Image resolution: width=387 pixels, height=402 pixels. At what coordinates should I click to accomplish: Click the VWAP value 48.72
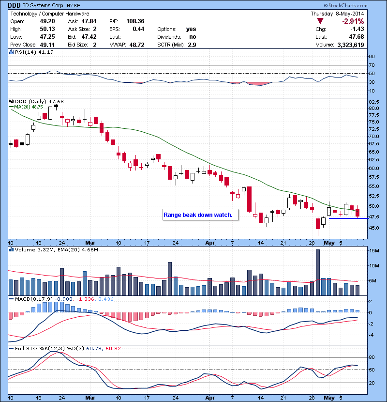point(137,45)
